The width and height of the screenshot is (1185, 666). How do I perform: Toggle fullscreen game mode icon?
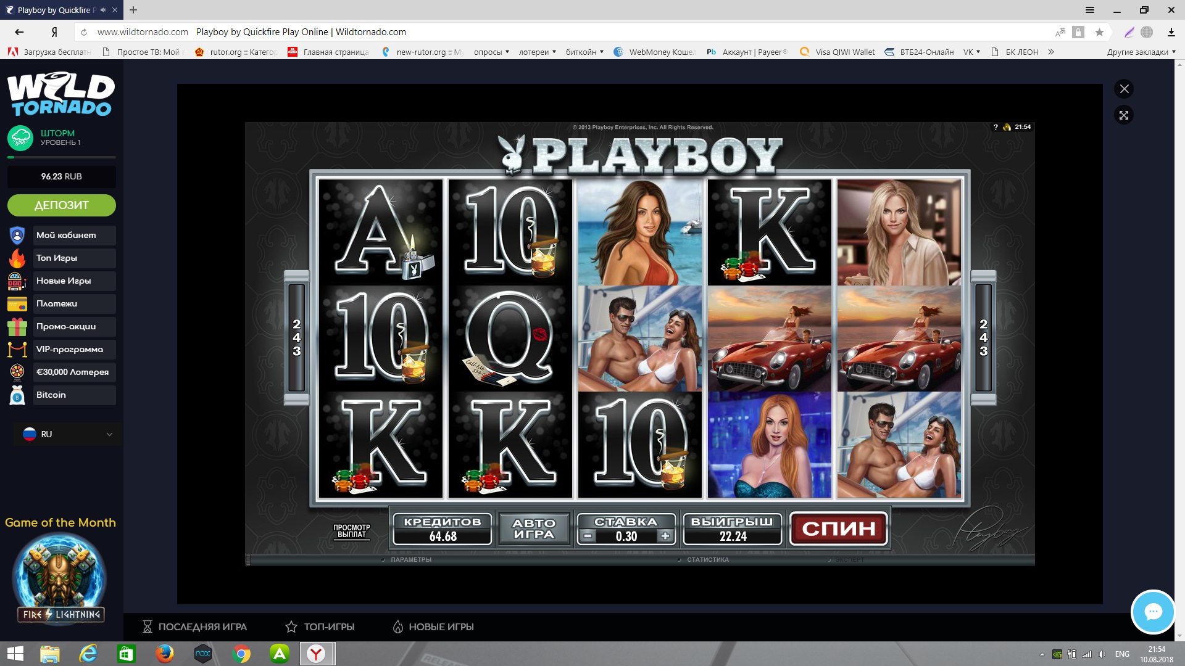[1124, 115]
